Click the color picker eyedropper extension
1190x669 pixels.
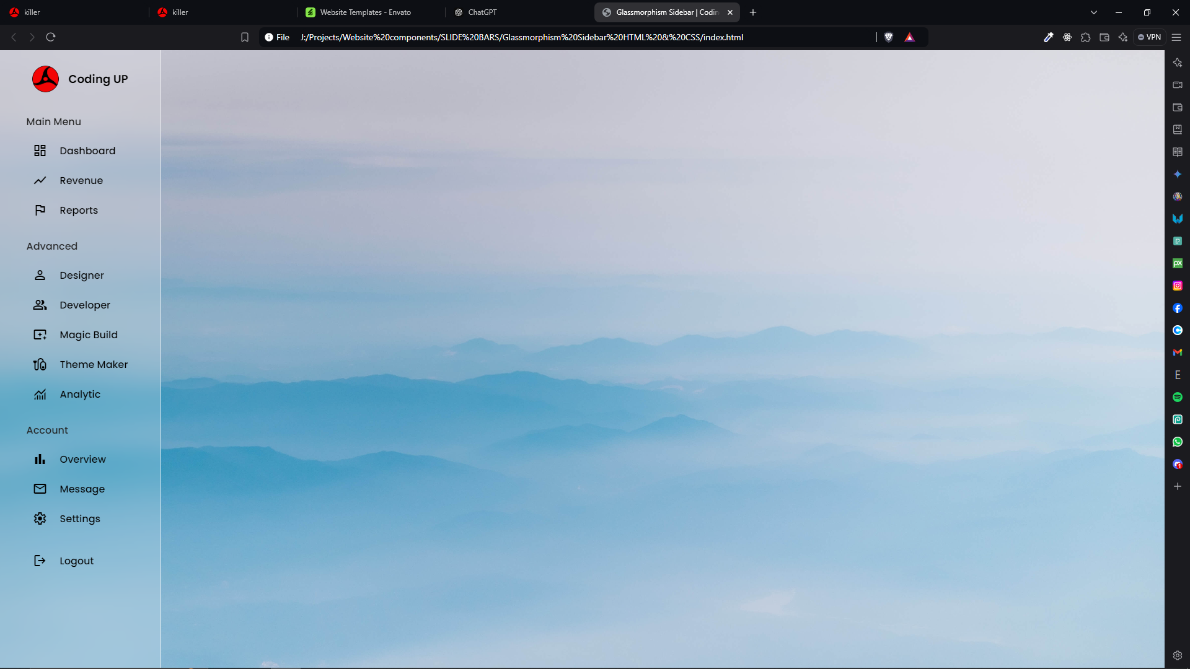[x=1049, y=37]
